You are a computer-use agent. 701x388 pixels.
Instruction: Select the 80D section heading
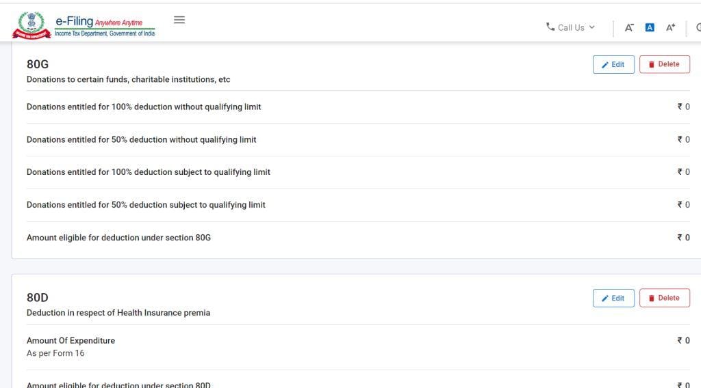click(38, 298)
